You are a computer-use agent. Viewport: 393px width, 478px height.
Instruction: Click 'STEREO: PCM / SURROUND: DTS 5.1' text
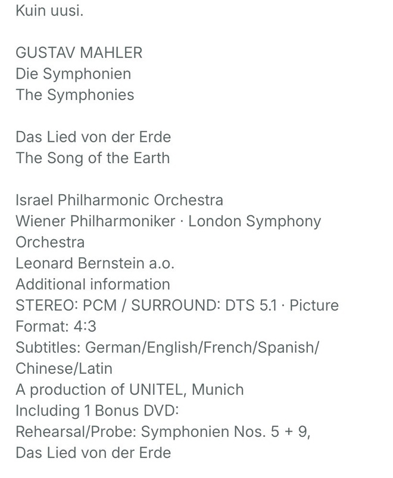click(x=146, y=305)
